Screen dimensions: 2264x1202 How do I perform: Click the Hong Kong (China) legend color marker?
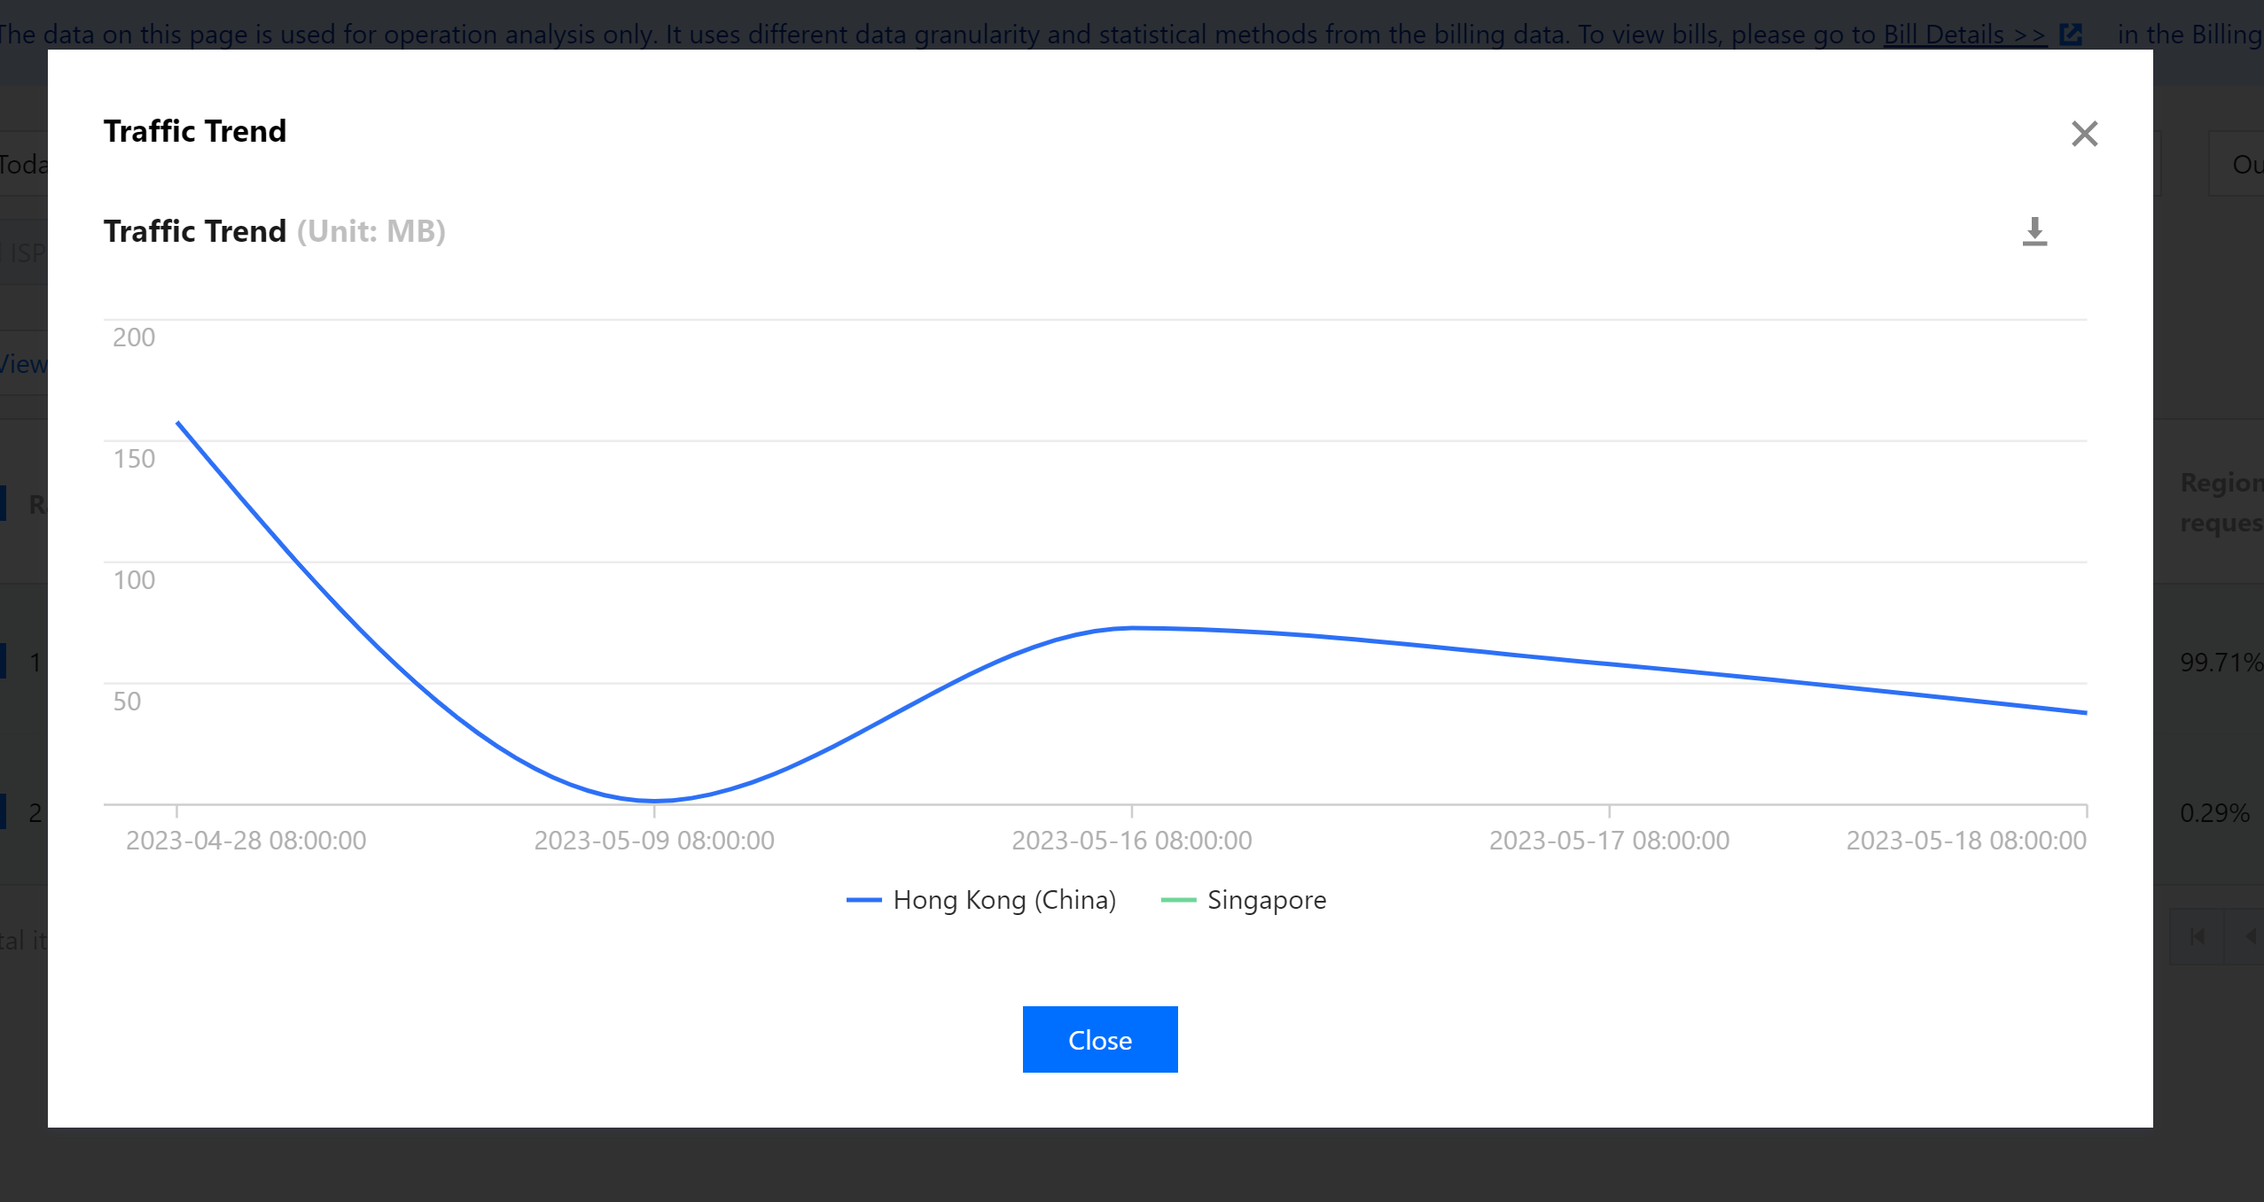(x=866, y=899)
